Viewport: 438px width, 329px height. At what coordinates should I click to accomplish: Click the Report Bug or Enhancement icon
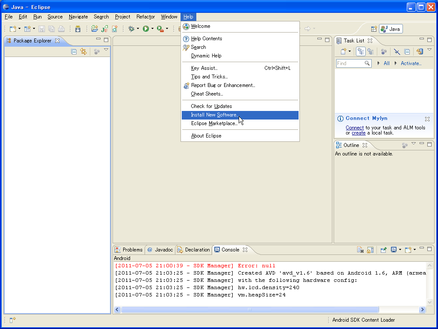point(186,86)
